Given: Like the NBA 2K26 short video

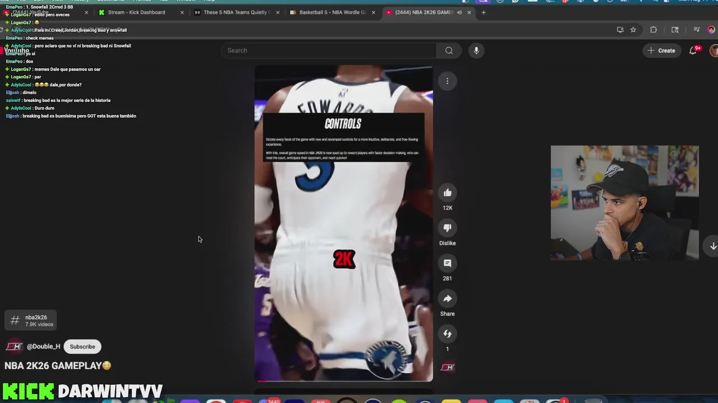Looking at the screenshot, I should click(447, 193).
